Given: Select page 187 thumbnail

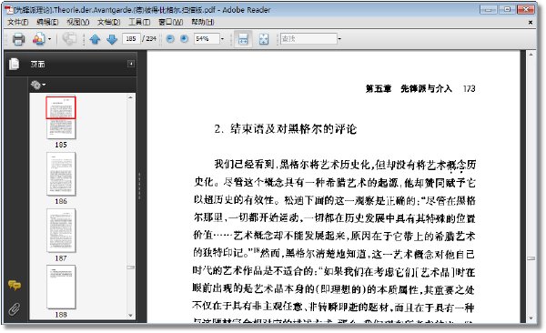Looking at the screenshot, I should [x=61, y=230].
